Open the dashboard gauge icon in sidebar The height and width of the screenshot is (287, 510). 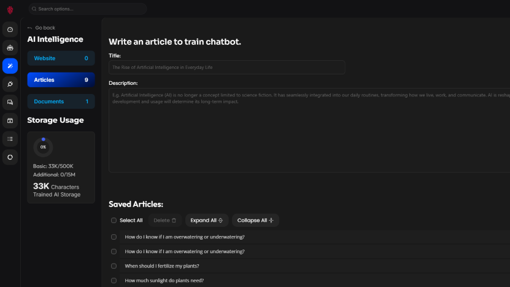pos(10,29)
